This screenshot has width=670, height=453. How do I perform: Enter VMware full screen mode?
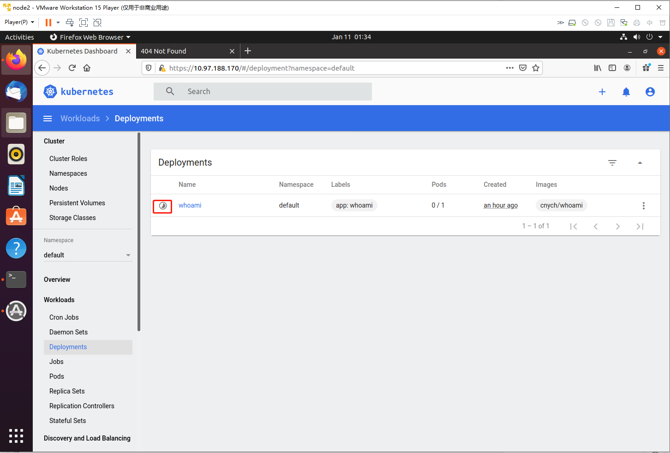84,23
